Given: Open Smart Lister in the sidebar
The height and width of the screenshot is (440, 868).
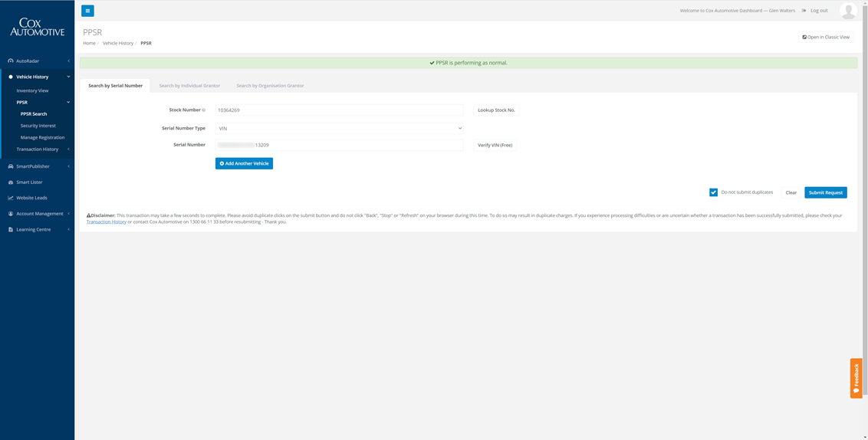Looking at the screenshot, I should tap(29, 182).
